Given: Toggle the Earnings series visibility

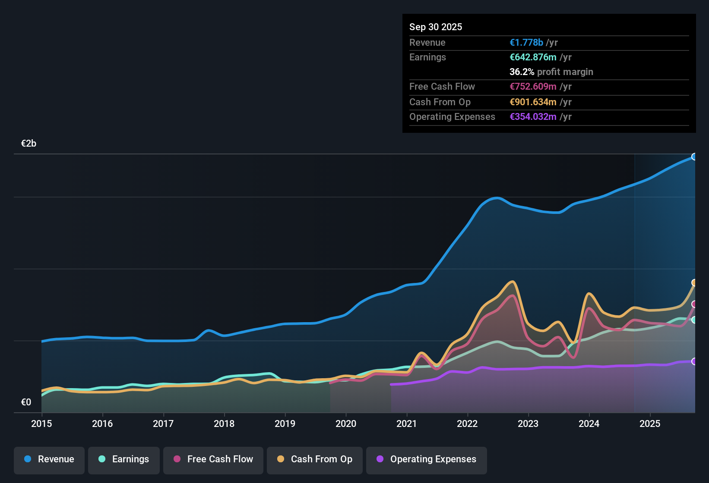Looking at the screenshot, I should tap(123, 459).
